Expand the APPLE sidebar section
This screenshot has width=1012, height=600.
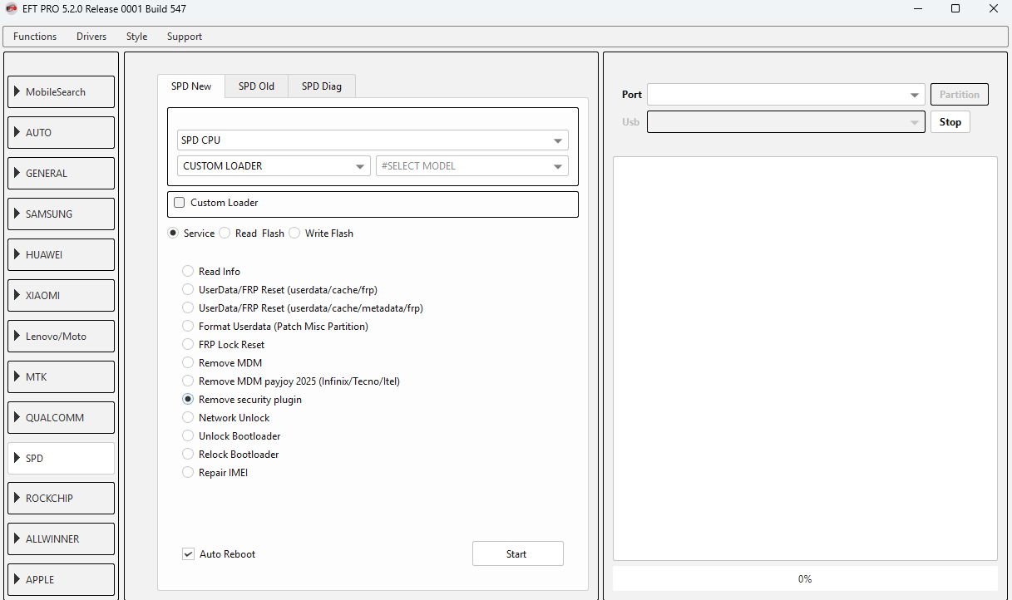[62, 580]
